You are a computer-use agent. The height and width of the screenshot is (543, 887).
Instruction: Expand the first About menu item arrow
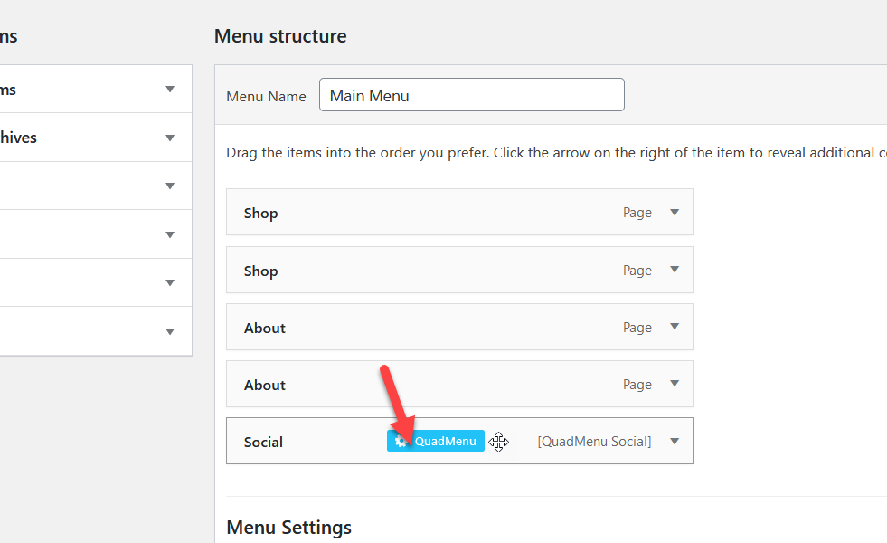click(675, 327)
